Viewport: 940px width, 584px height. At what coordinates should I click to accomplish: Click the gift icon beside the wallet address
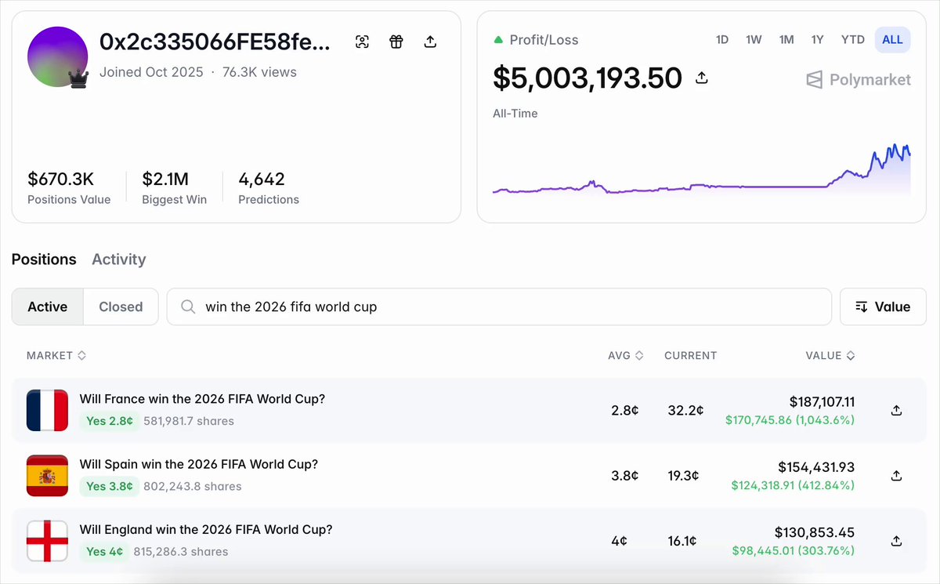pos(396,42)
